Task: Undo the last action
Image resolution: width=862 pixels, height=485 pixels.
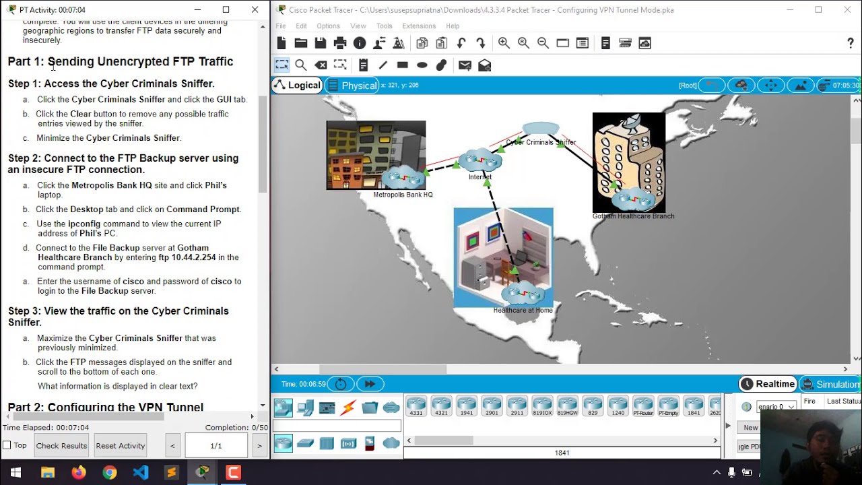Action: (461, 43)
